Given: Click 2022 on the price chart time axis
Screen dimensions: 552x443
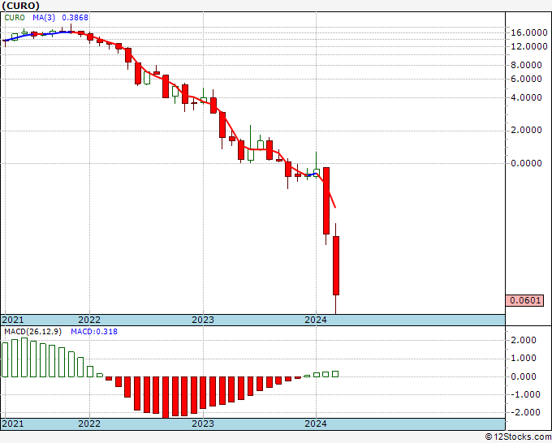Looking at the screenshot, I should coord(89,320).
